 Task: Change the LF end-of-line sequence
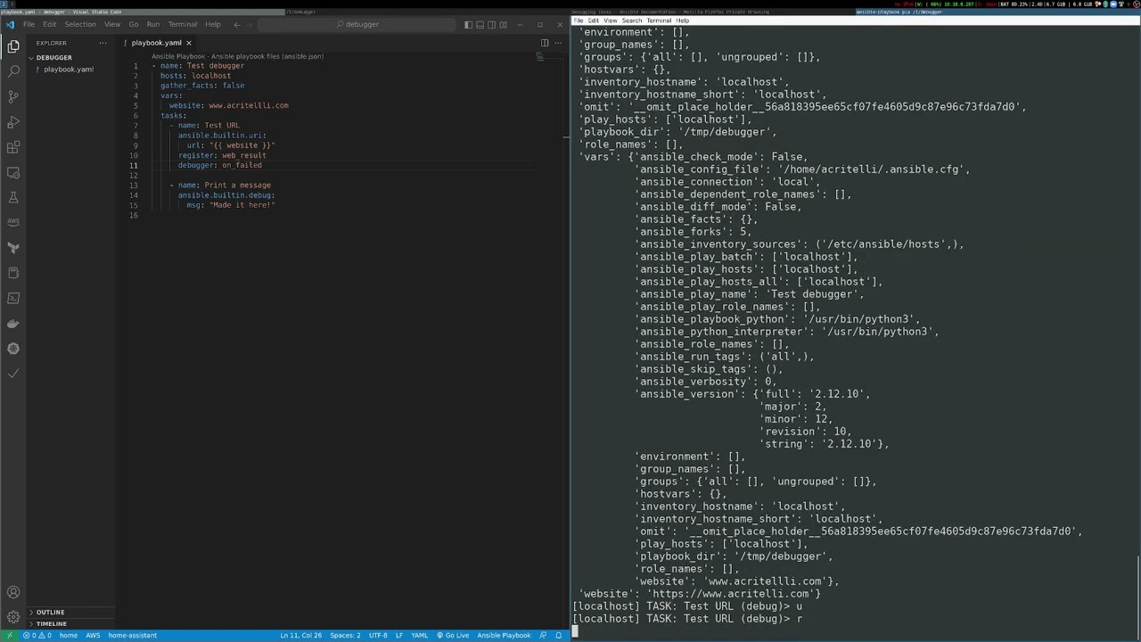click(399, 636)
